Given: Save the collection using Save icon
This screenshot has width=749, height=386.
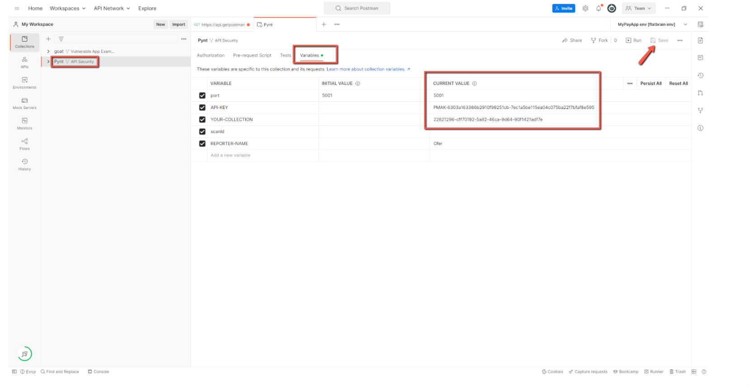Looking at the screenshot, I should pos(659,40).
